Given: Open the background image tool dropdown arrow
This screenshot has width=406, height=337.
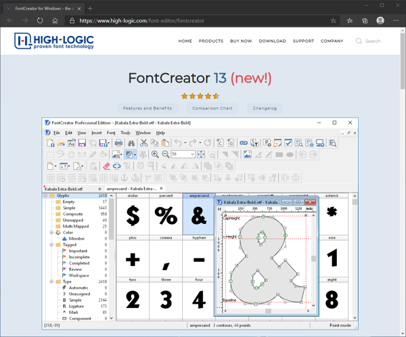Looking at the screenshot, I should tap(121, 155).
